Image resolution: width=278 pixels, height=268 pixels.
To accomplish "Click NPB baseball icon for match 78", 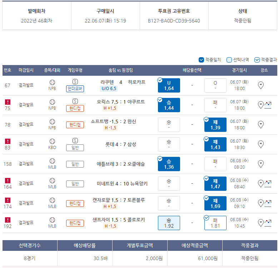I will pos(52,122).
